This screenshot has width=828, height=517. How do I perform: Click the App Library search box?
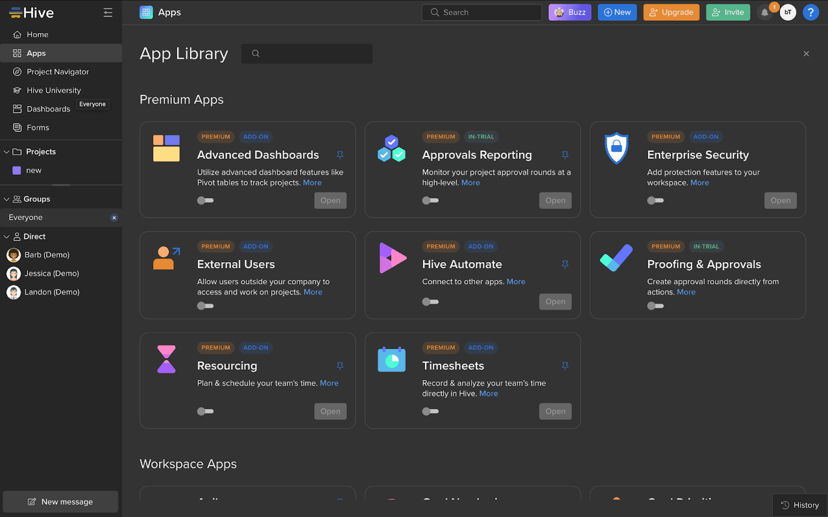[307, 54]
